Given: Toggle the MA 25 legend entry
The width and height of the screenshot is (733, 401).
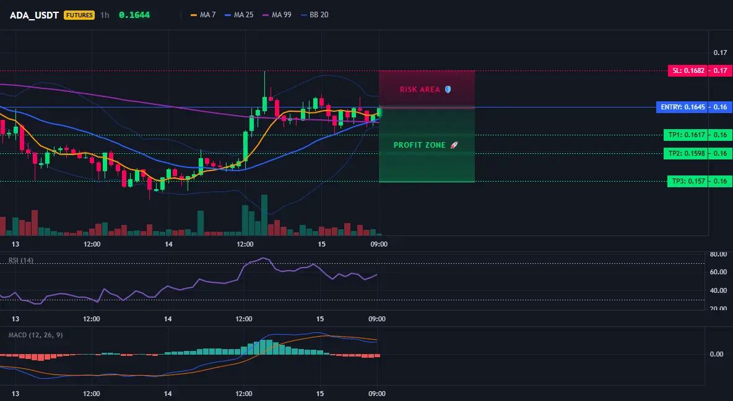Looking at the screenshot, I should click(x=239, y=15).
